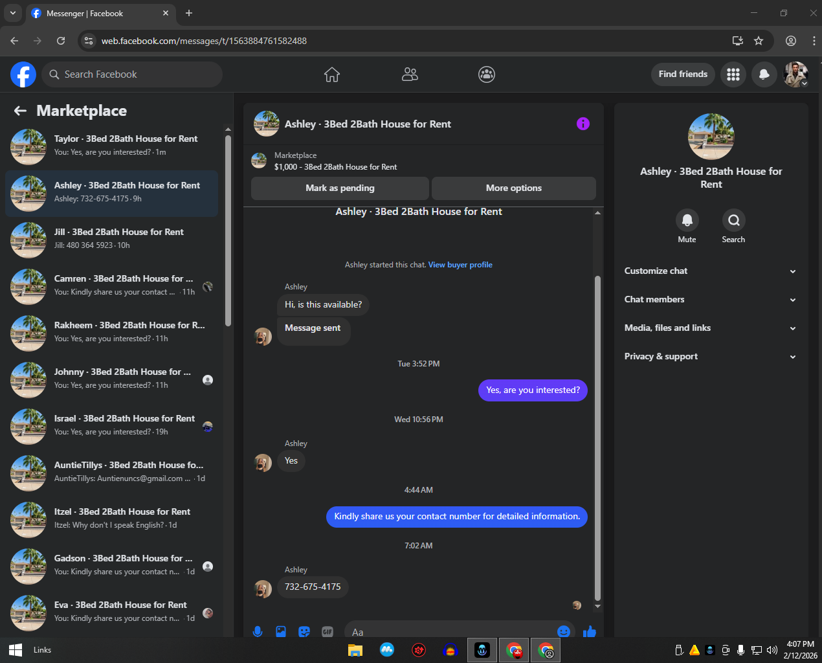Click the chat messages scrollbar

tap(597, 438)
